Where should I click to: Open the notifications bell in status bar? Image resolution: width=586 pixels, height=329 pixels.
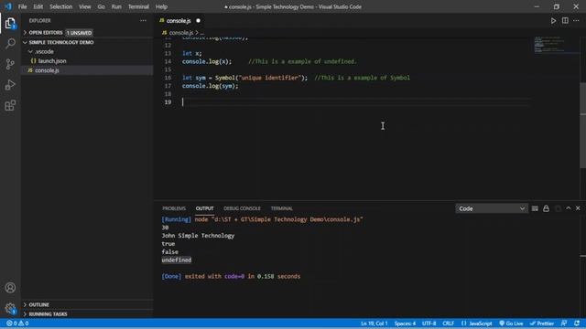pyautogui.click(x=577, y=324)
